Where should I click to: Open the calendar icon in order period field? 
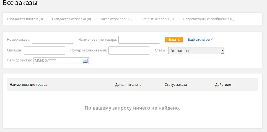point(85,60)
